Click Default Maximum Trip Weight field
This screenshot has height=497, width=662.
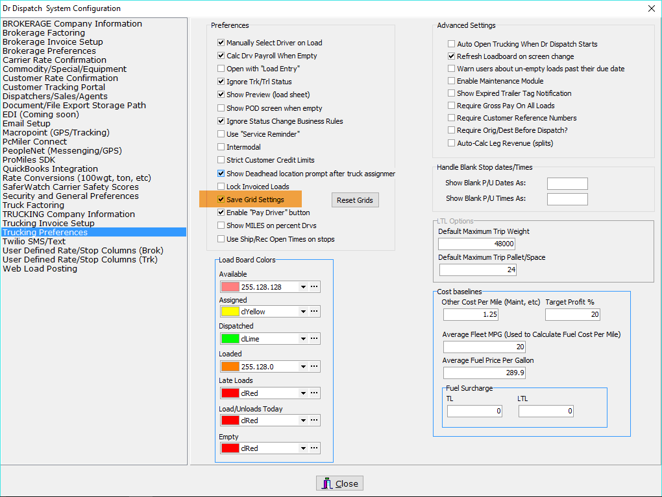point(476,244)
